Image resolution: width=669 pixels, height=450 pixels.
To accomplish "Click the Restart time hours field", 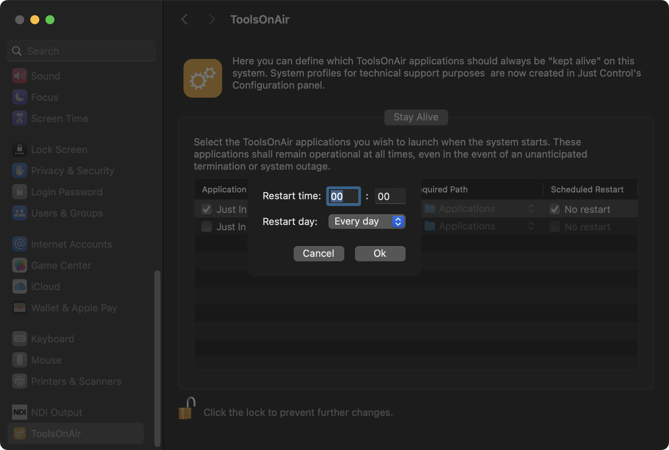I will [343, 196].
